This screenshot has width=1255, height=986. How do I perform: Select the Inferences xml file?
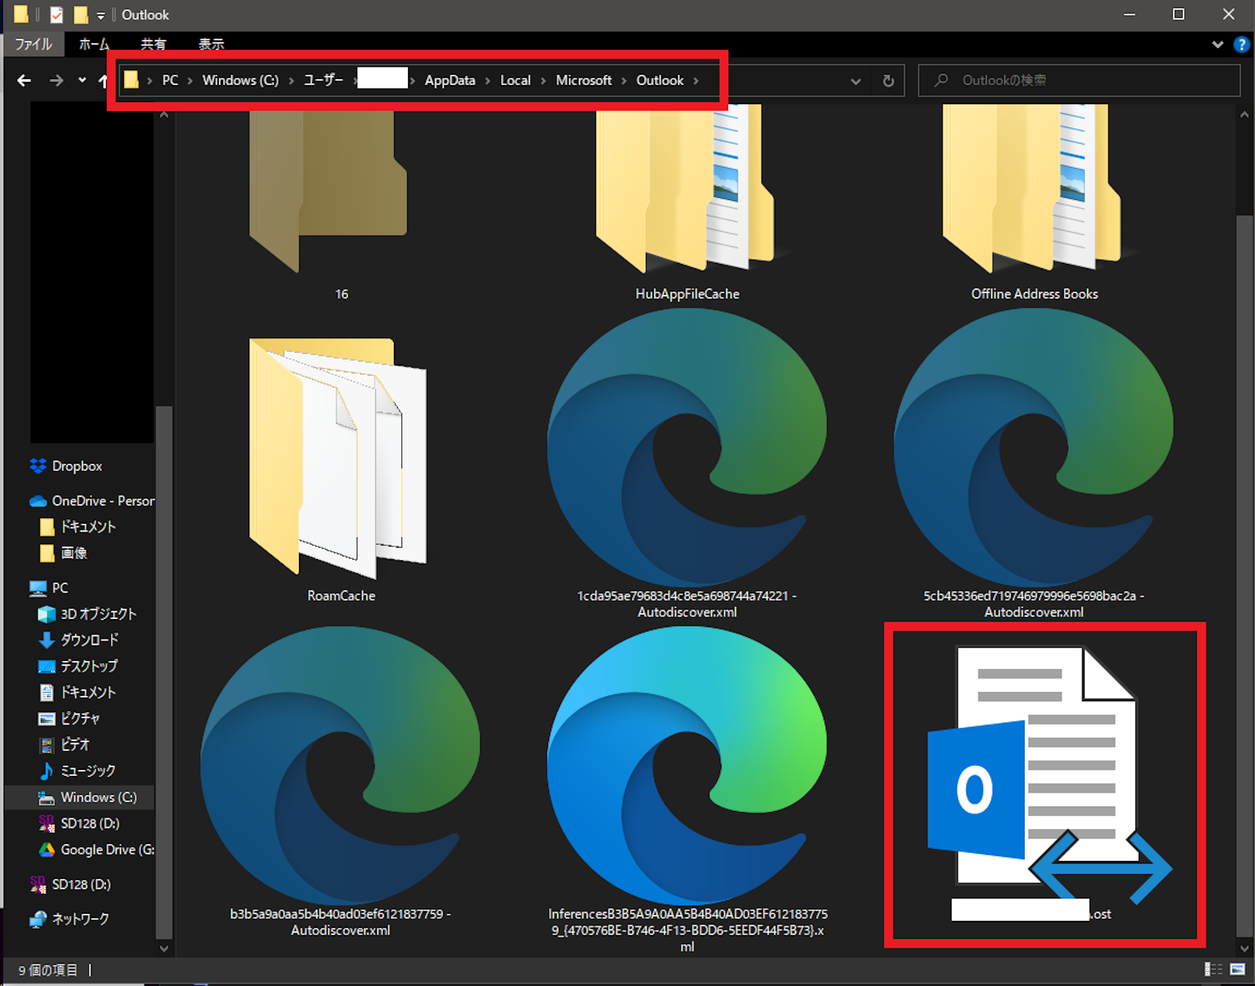click(686, 766)
